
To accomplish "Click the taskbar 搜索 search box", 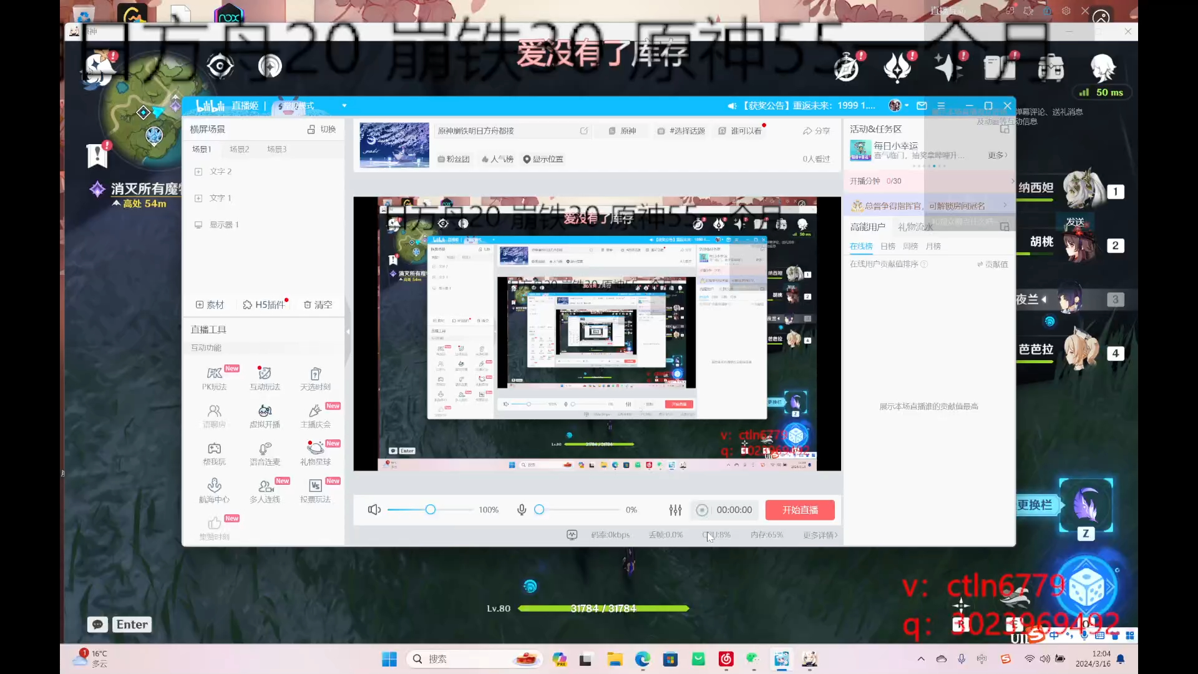I will [475, 659].
